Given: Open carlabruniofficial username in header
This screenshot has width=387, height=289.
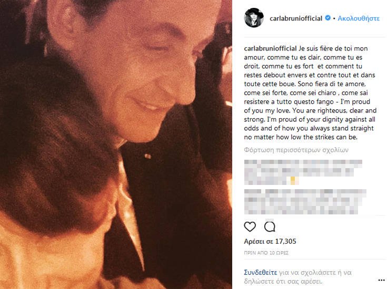Looking at the screenshot, I should [296, 18].
